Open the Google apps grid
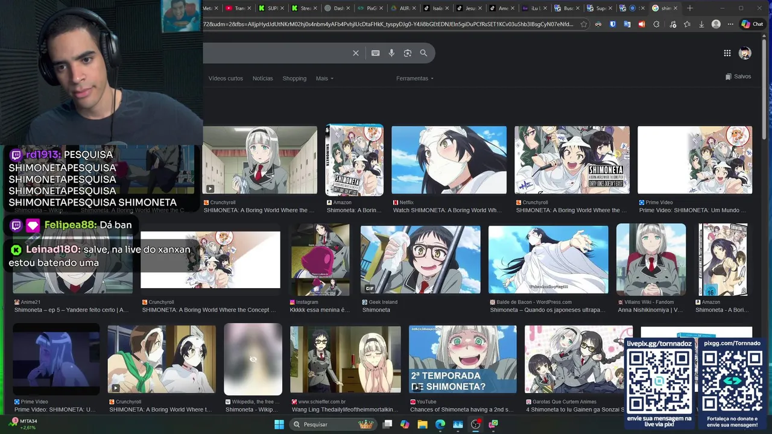 point(727,53)
